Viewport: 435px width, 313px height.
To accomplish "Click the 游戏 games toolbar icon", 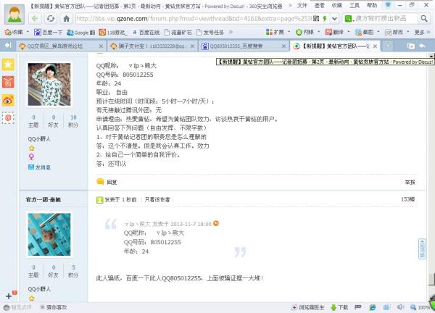I will (388, 32).
